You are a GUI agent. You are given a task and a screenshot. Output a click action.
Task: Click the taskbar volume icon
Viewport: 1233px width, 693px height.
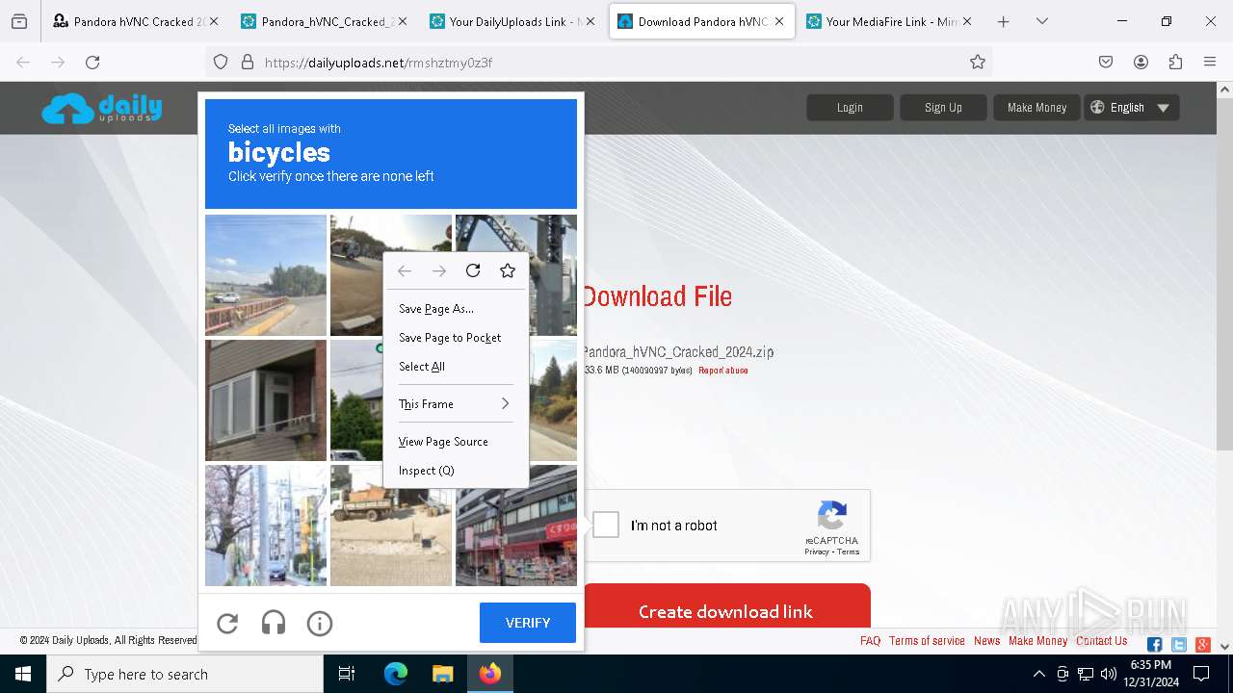point(1108,674)
